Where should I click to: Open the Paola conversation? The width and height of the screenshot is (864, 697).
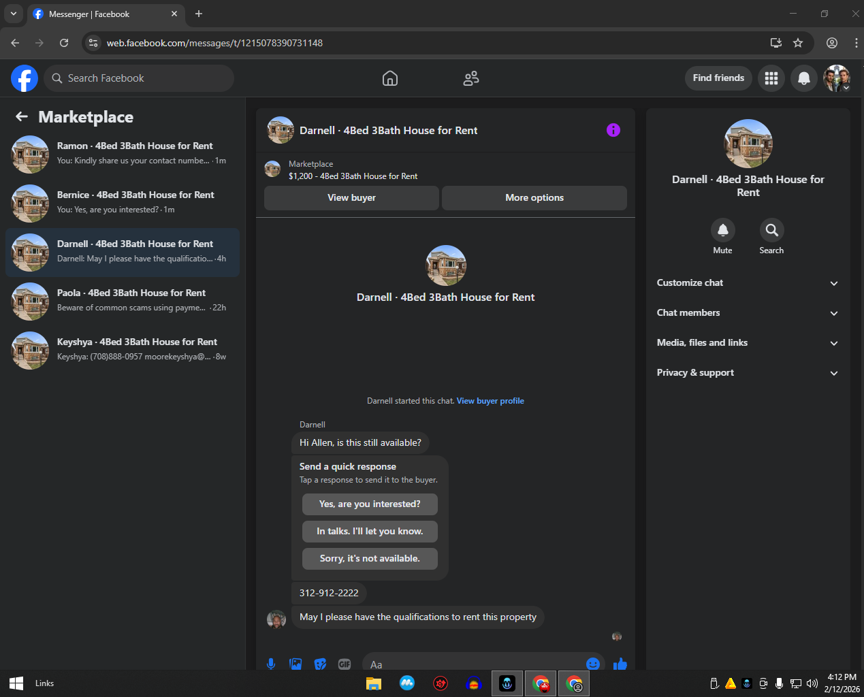click(x=123, y=302)
